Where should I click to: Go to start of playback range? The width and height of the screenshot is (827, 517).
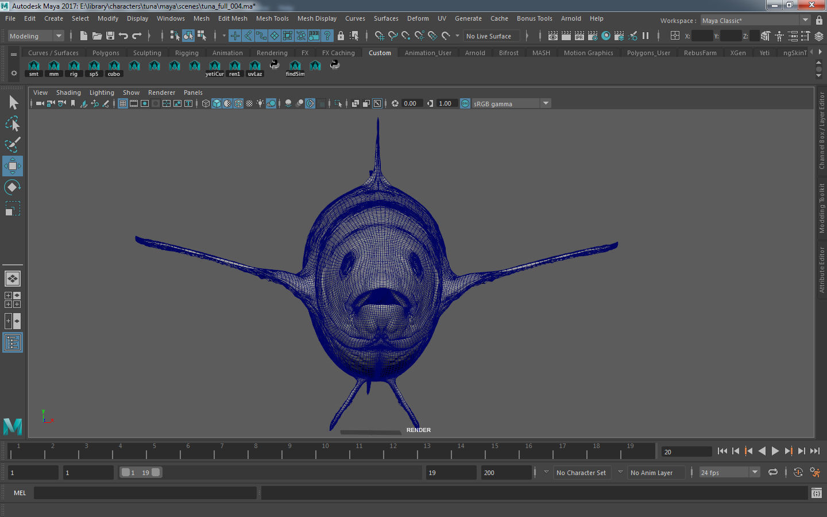pos(722,452)
